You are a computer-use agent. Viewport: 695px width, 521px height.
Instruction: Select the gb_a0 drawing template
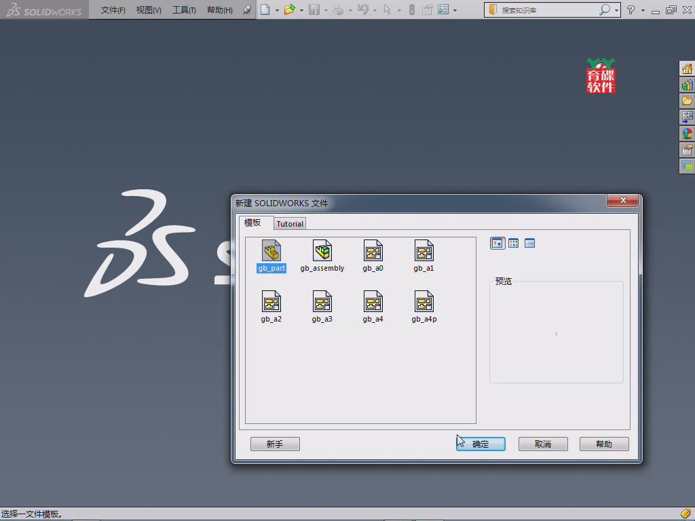pyautogui.click(x=373, y=256)
